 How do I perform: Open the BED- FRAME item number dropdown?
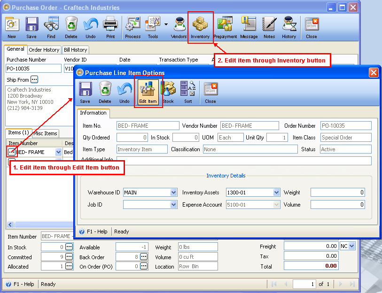[58, 152]
